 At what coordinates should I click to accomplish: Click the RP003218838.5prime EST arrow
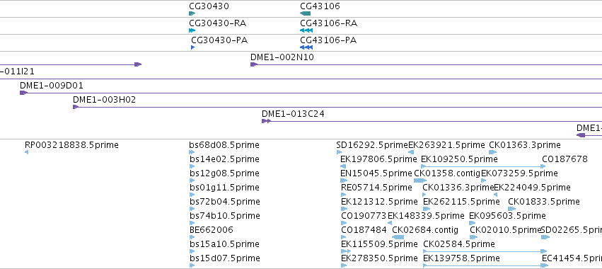[26, 153]
